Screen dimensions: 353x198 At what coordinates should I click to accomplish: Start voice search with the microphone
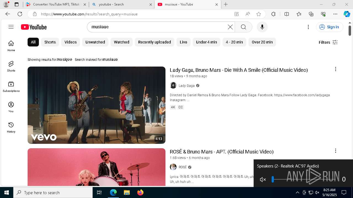[x=262, y=27]
